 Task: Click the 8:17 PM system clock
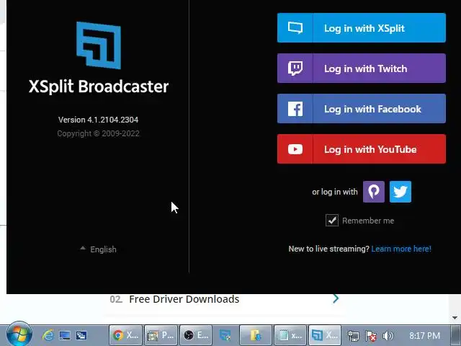424,335
